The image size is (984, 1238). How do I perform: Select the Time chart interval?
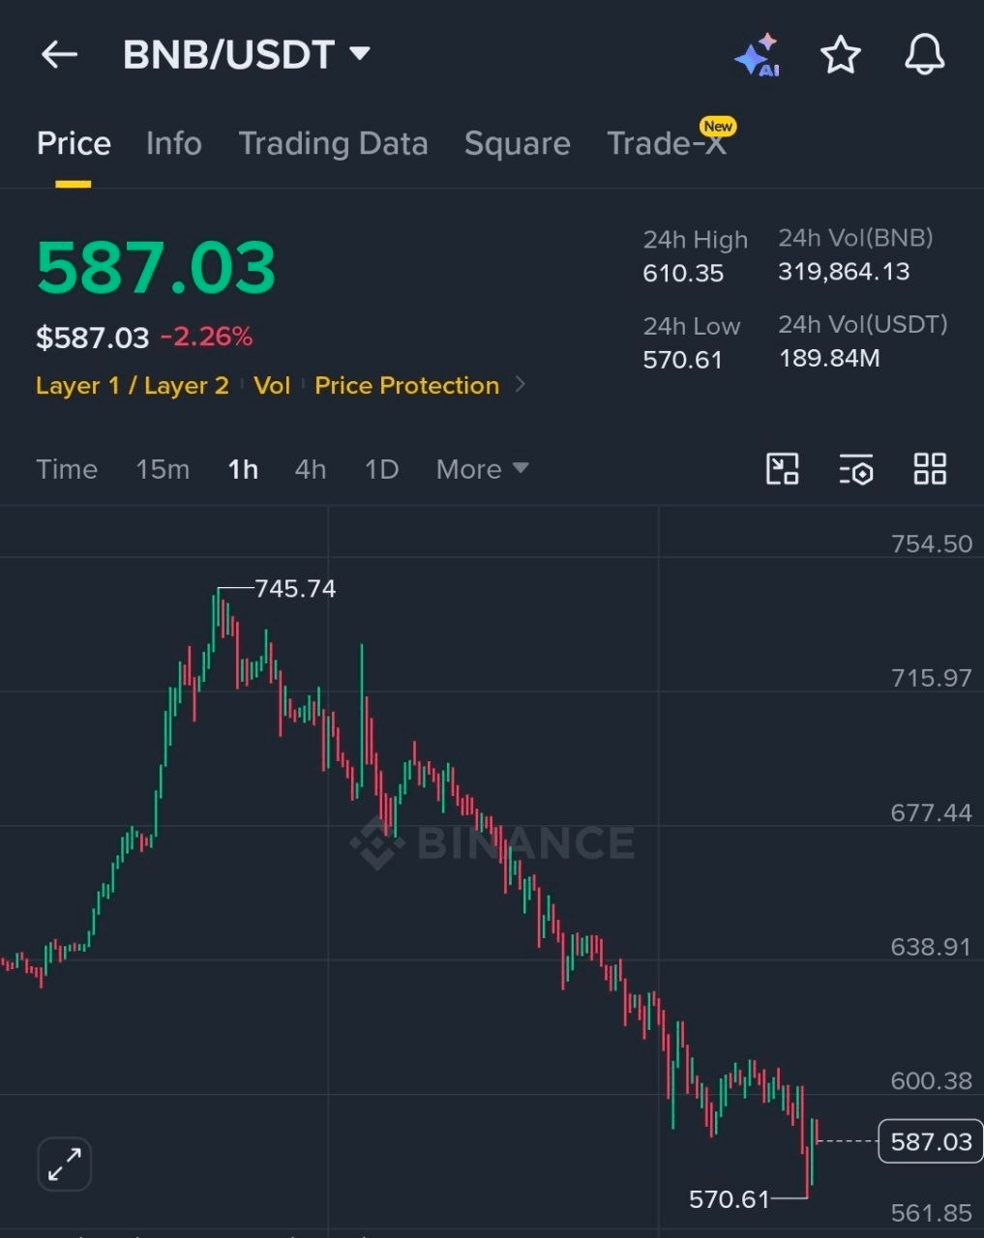(67, 469)
